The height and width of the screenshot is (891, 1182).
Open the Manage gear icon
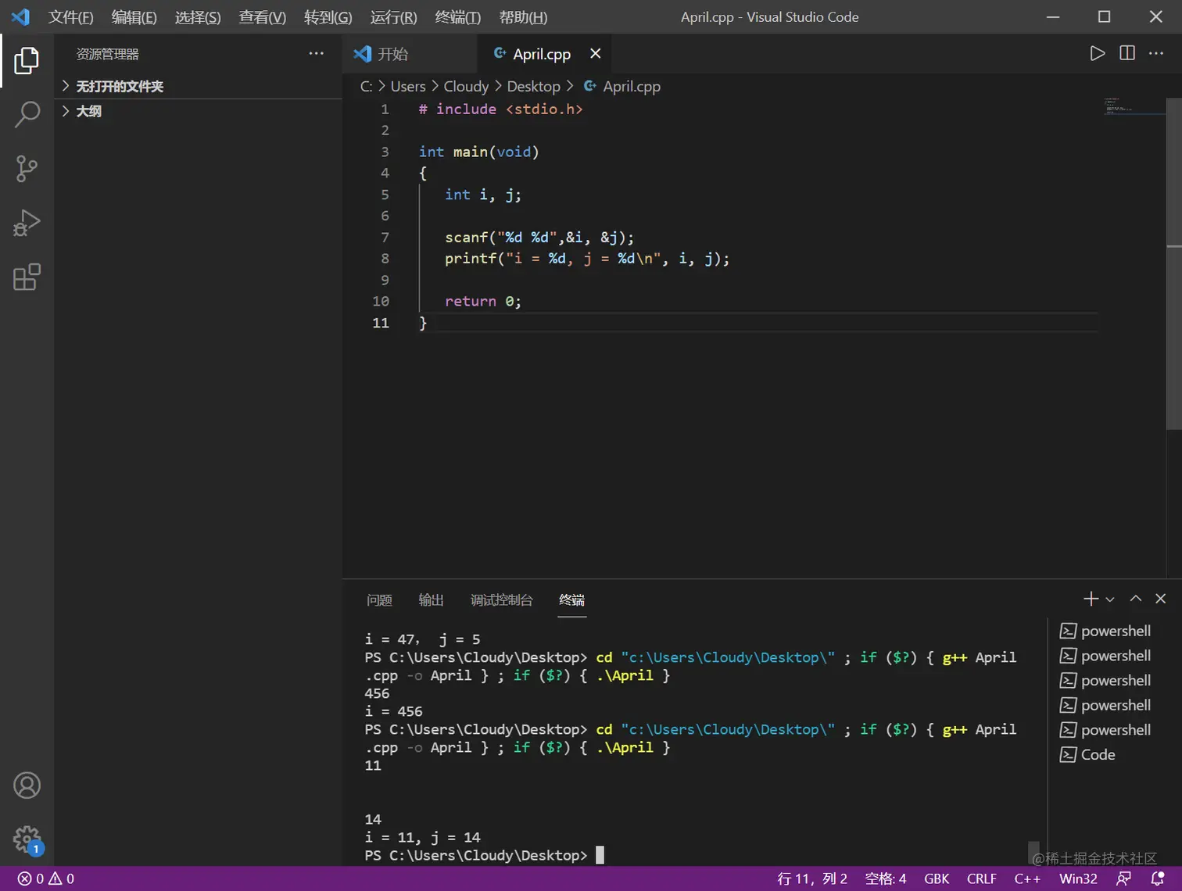pos(27,839)
